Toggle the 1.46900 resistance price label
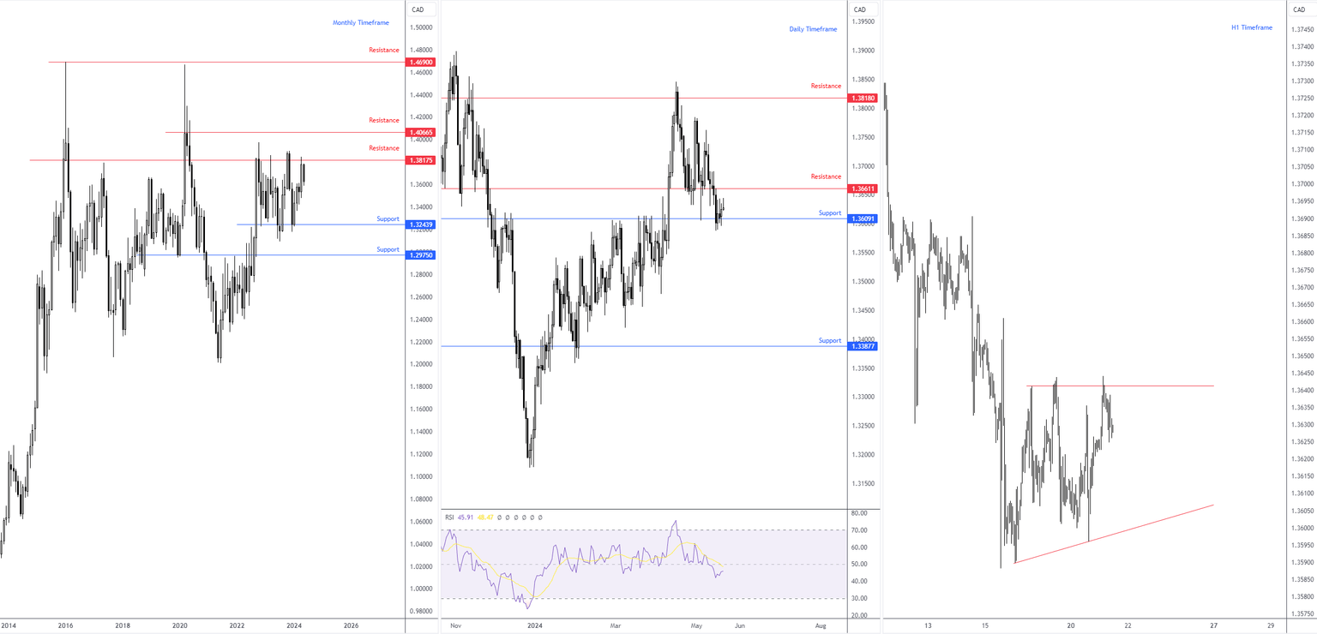 [421, 62]
